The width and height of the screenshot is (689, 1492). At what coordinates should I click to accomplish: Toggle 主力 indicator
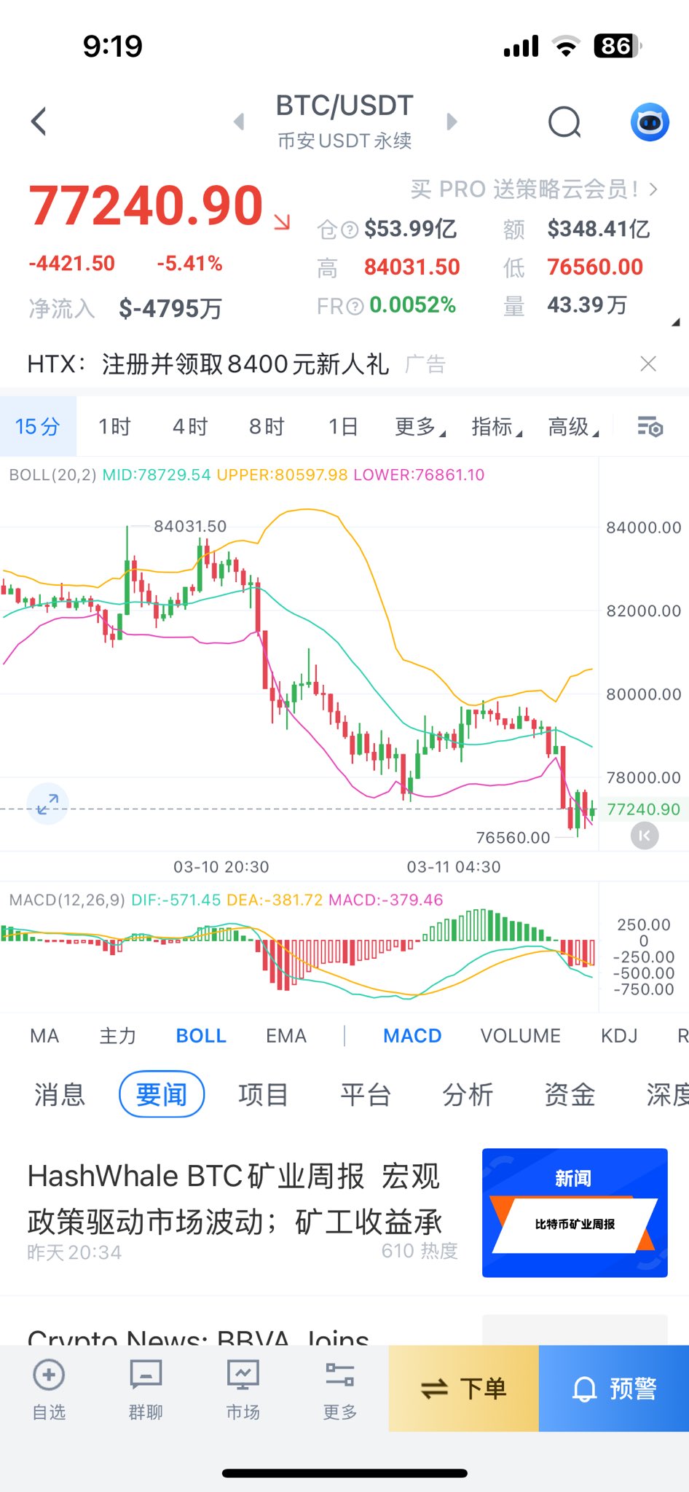(118, 1036)
